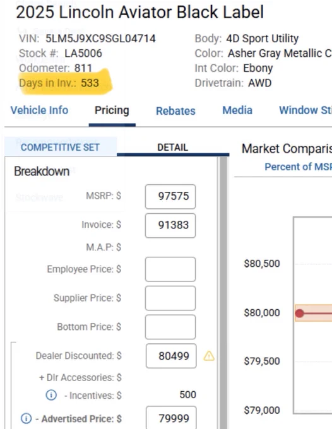This screenshot has height=429, width=332.
Task: Click the incentives amount 500
Action: 187,394
